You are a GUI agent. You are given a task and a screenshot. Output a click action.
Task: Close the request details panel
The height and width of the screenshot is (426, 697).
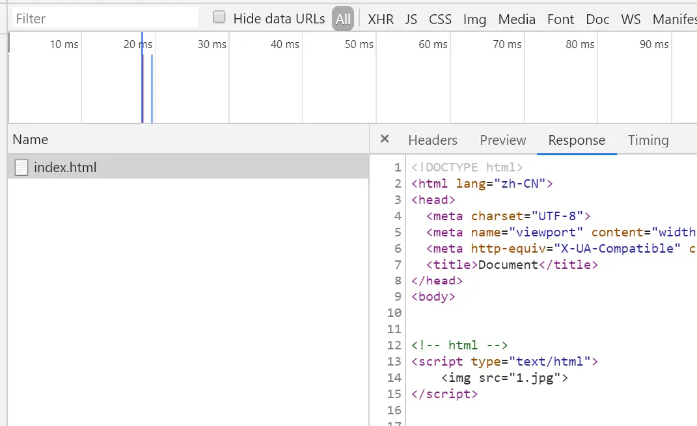coord(385,139)
